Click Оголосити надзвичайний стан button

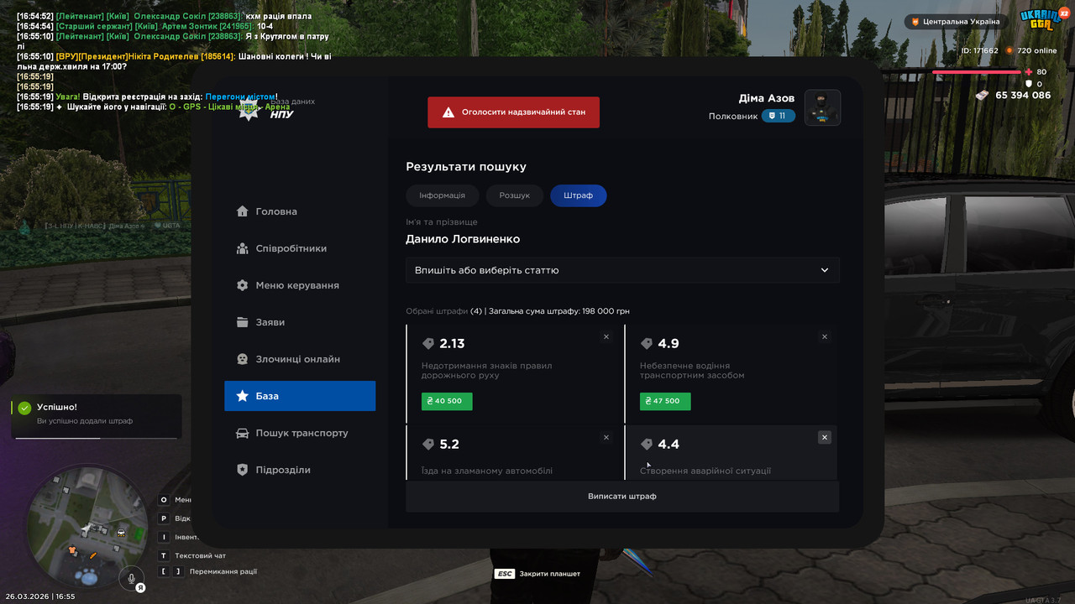click(x=513, y=112)
